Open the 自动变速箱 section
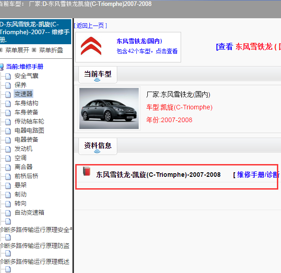This screenshot has width=281, height=273. click(x=29, y=212)
